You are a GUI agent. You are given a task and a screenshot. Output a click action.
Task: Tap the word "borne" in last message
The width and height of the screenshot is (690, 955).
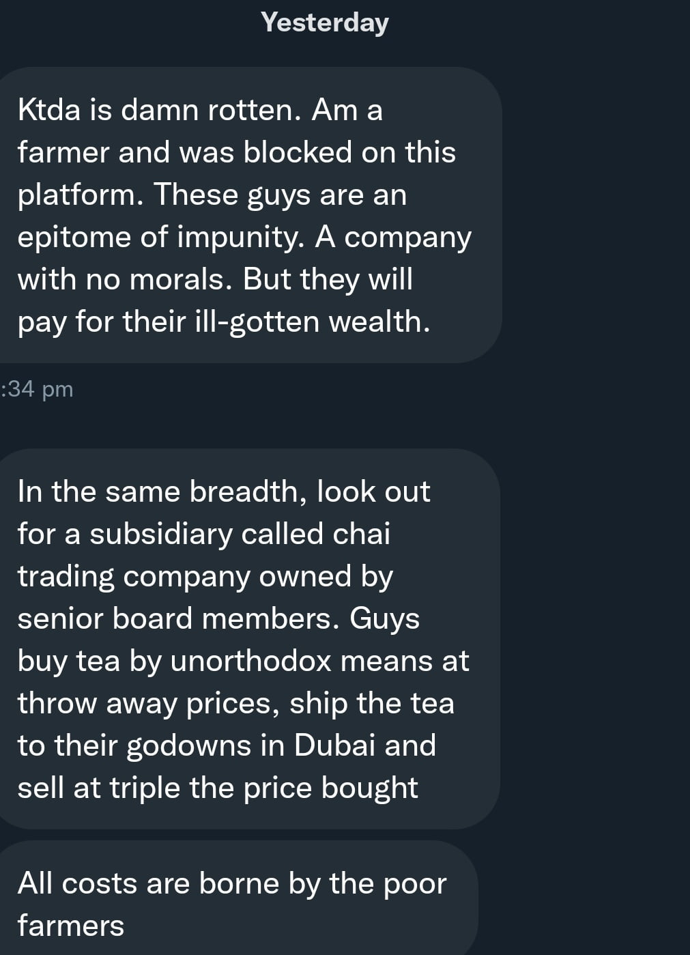[239, 883]
